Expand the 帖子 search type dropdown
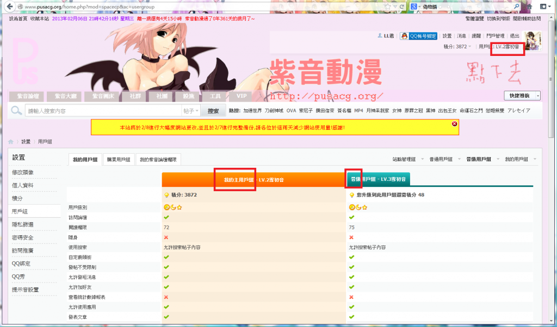This screenshot has height=327, width=557. point(191,111)
